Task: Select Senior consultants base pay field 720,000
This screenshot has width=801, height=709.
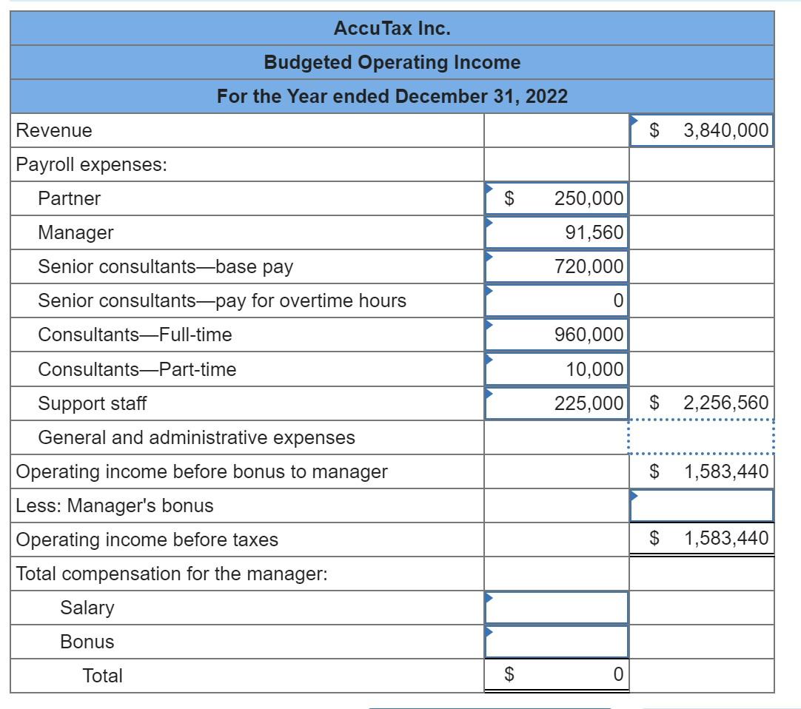Action: 556,266
